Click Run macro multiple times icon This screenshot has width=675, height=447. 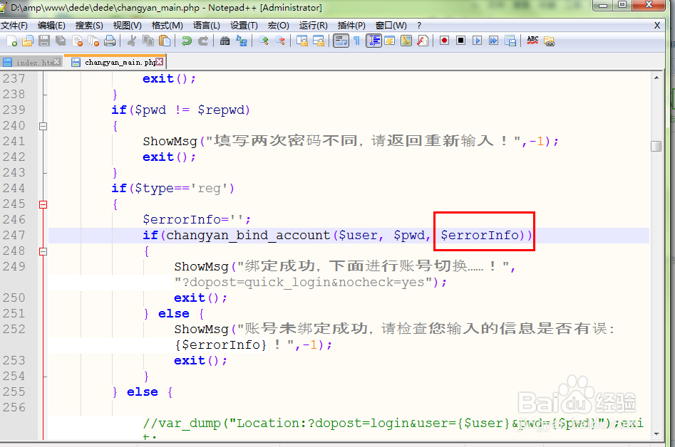point(493,41)
